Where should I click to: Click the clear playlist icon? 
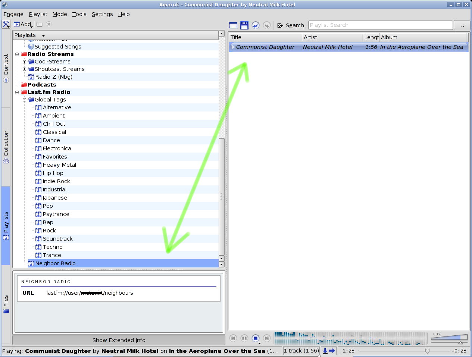[x=233, y=25]
